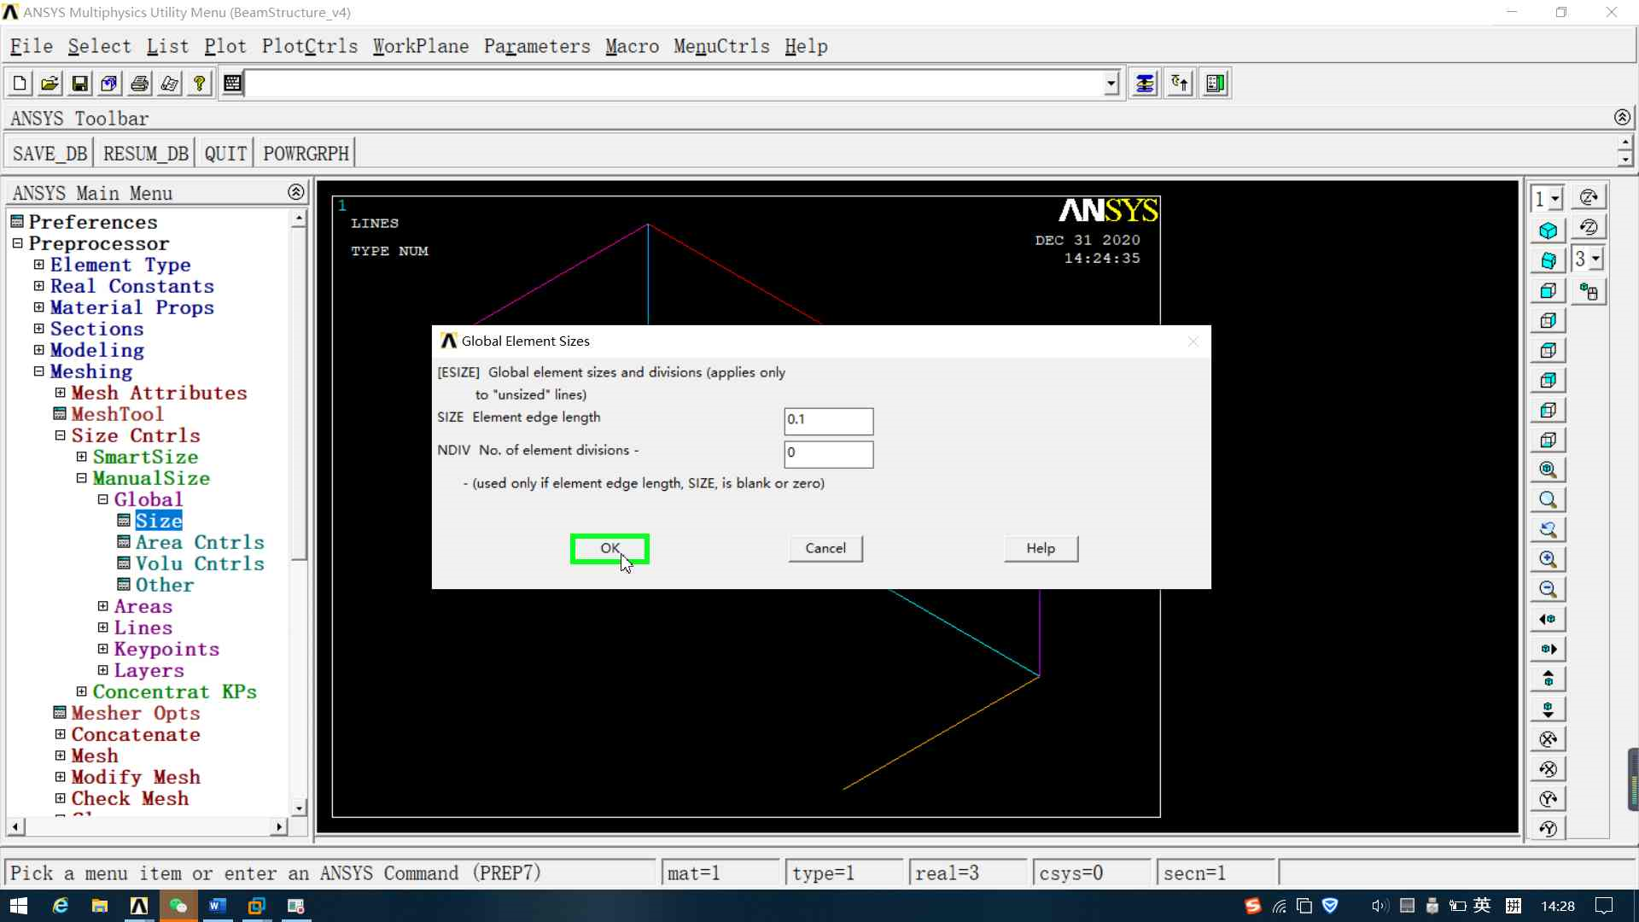Screen dimensions: 1639x922
Task: Open the ANSYS help question mark icon
Action: point(199,84)
